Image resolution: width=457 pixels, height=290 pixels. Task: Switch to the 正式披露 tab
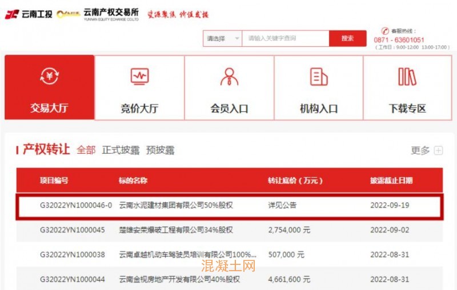click(x=121, y=150)
